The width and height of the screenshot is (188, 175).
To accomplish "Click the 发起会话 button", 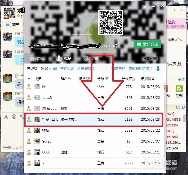I will pos(147,44).
